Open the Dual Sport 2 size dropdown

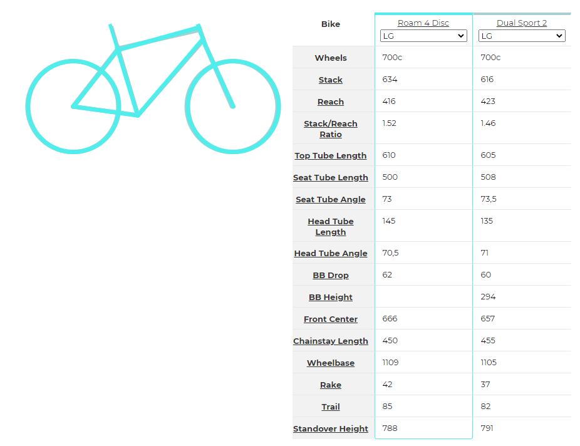click(x=522, y=36)
